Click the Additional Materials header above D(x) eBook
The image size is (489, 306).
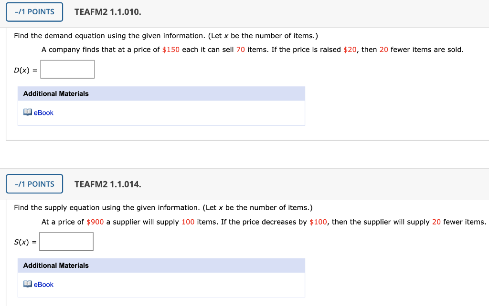55,93
